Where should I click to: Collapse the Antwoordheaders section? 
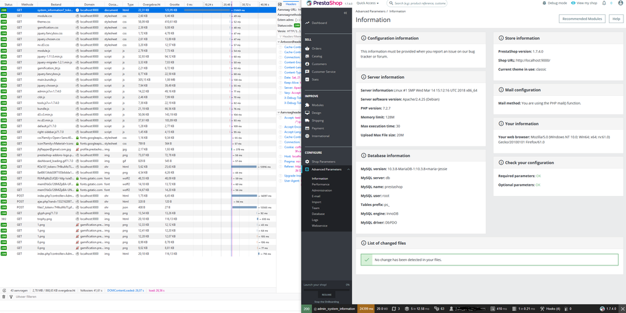[x=279, y=41]
